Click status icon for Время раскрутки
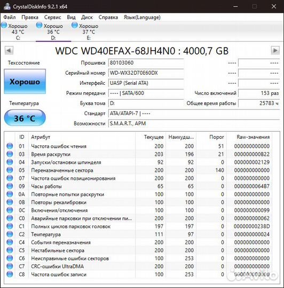 click(x=10, y=154)
